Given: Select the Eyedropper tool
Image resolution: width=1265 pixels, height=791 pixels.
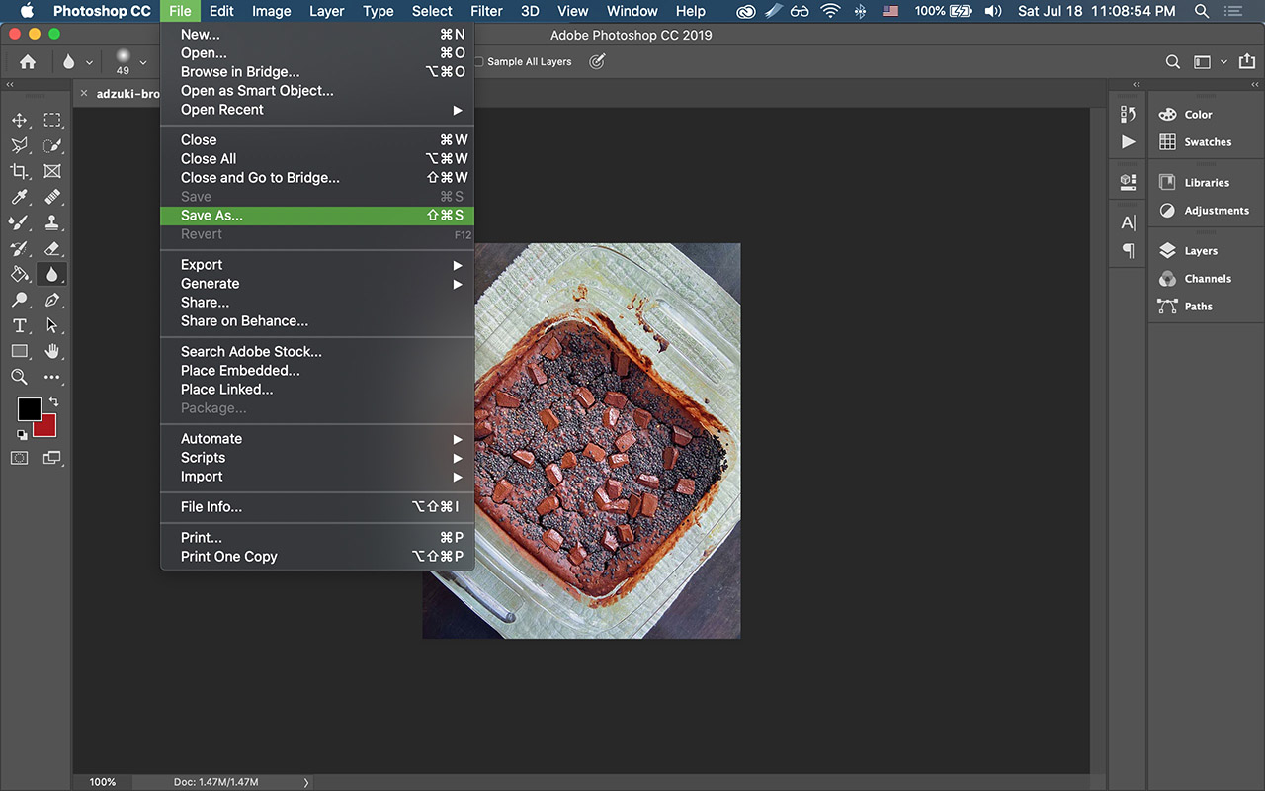Looking at the screenshot, I should (x=19, y=197).
